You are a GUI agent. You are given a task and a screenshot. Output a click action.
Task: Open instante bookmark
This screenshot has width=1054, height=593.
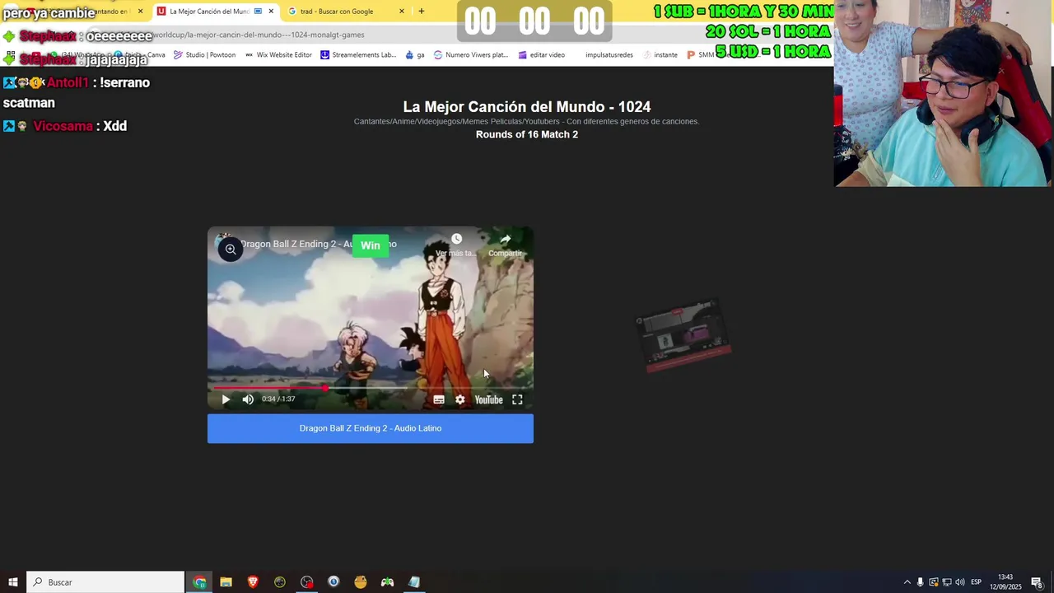[x=660, y=55]
